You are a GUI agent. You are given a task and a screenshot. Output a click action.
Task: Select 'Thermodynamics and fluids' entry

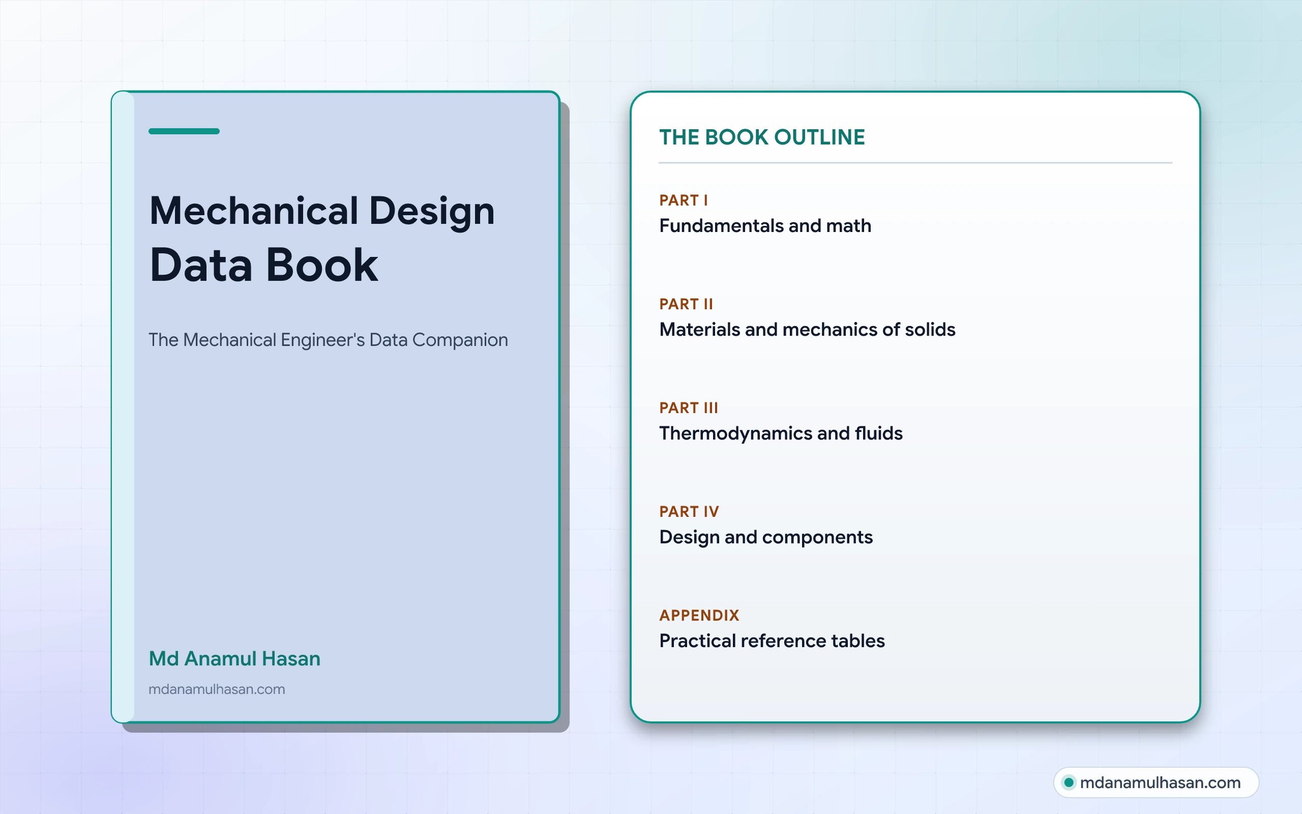click(x=781, y=433)
